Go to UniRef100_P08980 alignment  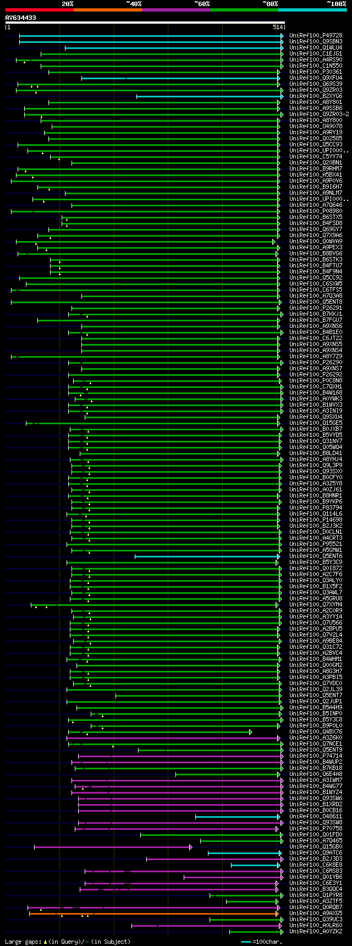[316, 211]
